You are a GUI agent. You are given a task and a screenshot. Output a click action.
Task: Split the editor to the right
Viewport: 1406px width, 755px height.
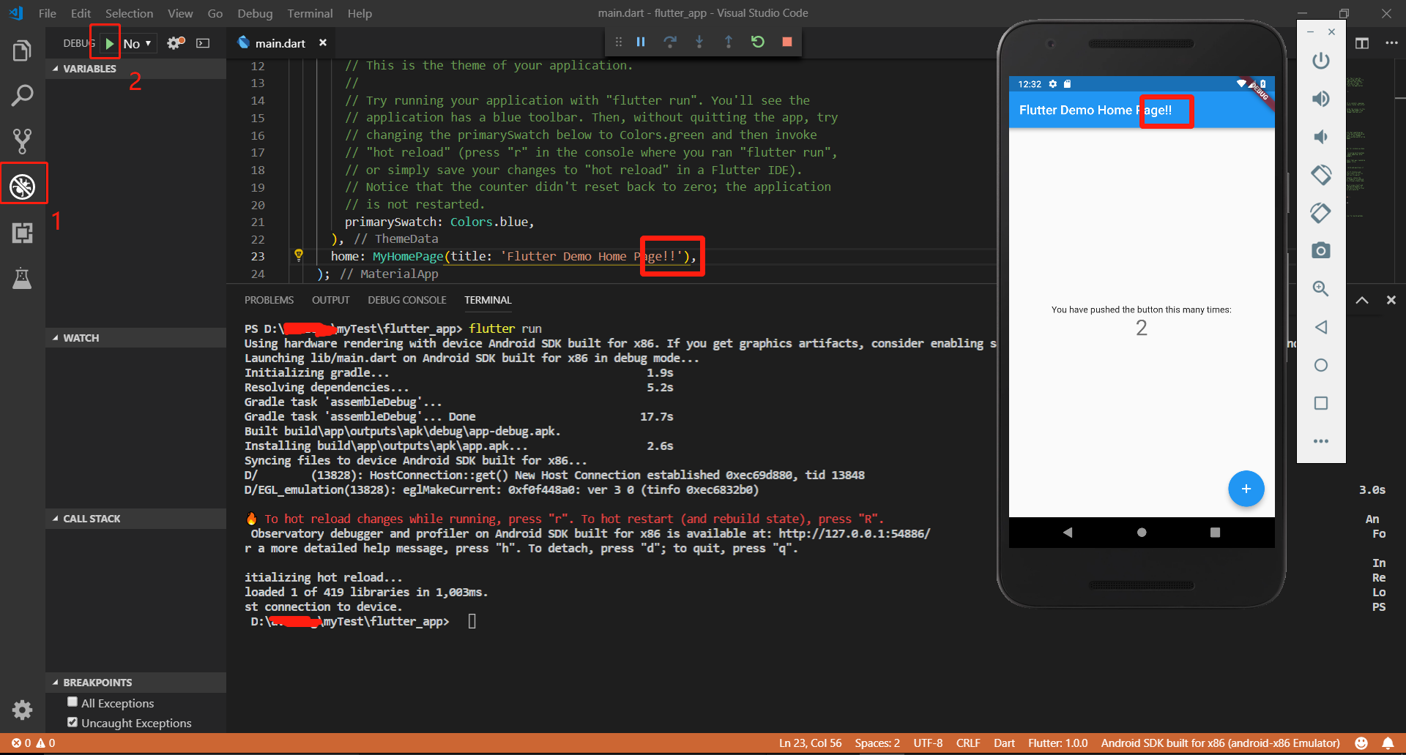(1362, 43)
